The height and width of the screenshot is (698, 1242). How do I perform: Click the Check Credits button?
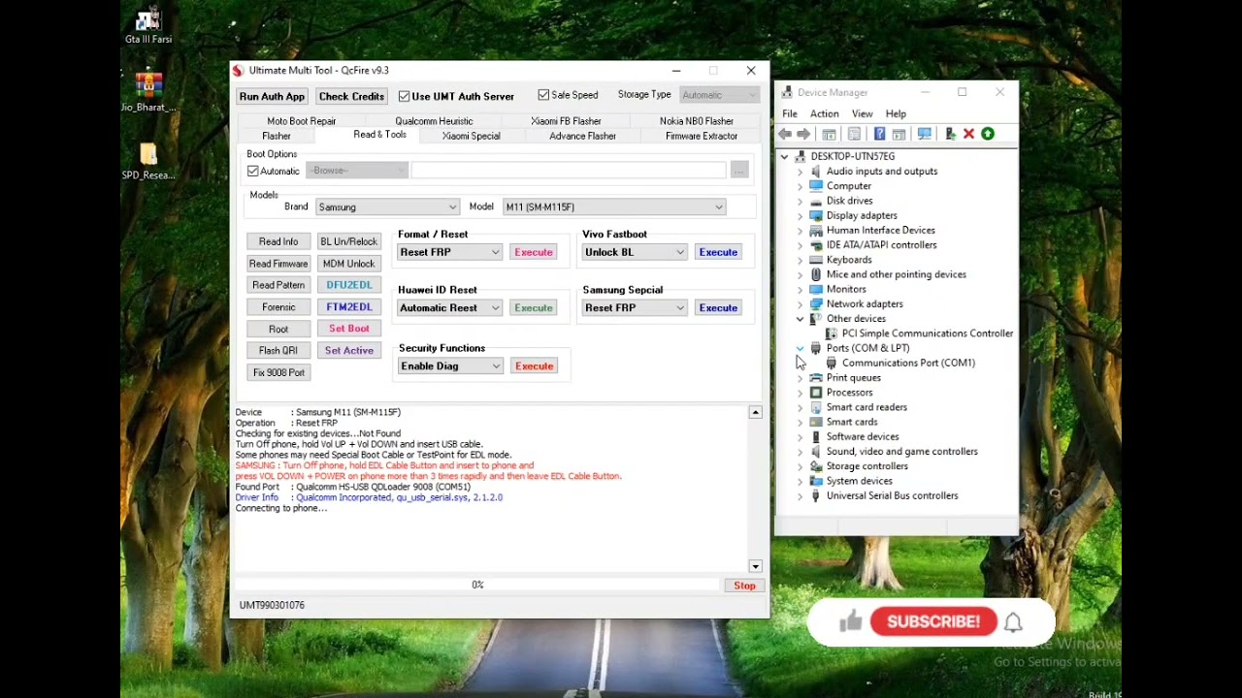coord(351,97)
